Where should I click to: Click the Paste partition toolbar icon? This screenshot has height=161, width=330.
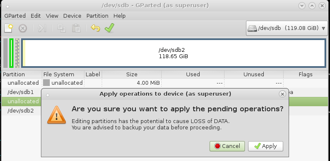coord(76,28)
